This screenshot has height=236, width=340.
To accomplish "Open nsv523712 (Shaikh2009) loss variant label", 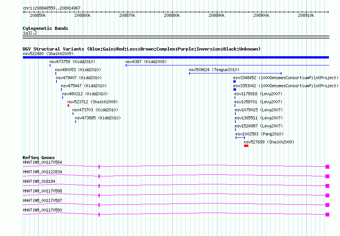I will pyautogui.click(x=92, y=102).
